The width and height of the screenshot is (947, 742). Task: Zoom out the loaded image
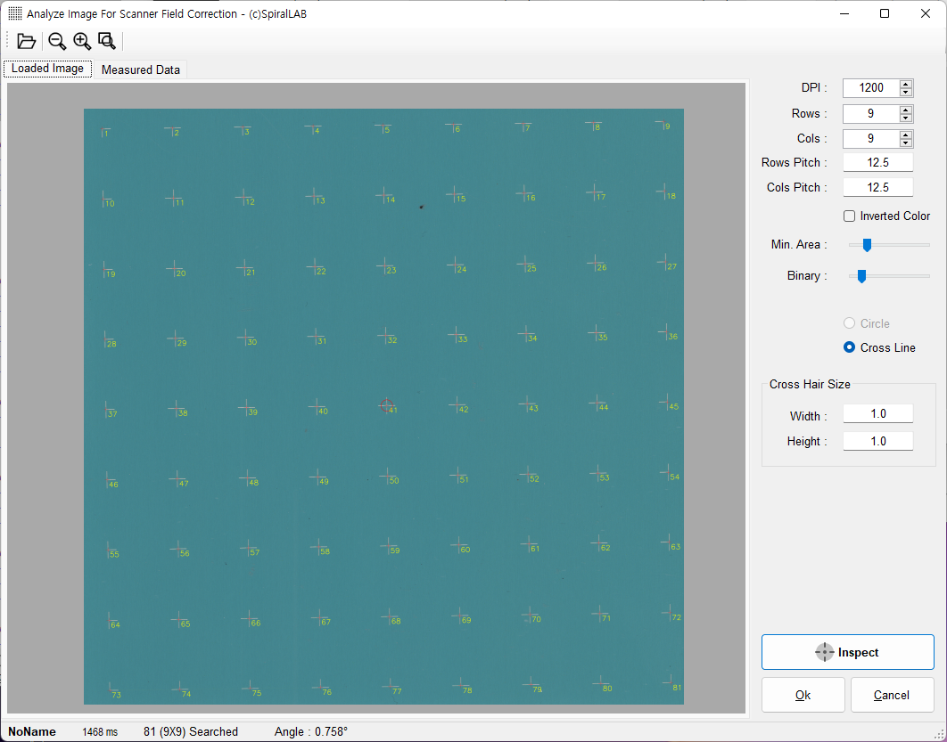pyautogui.click(x=57, y=41)
